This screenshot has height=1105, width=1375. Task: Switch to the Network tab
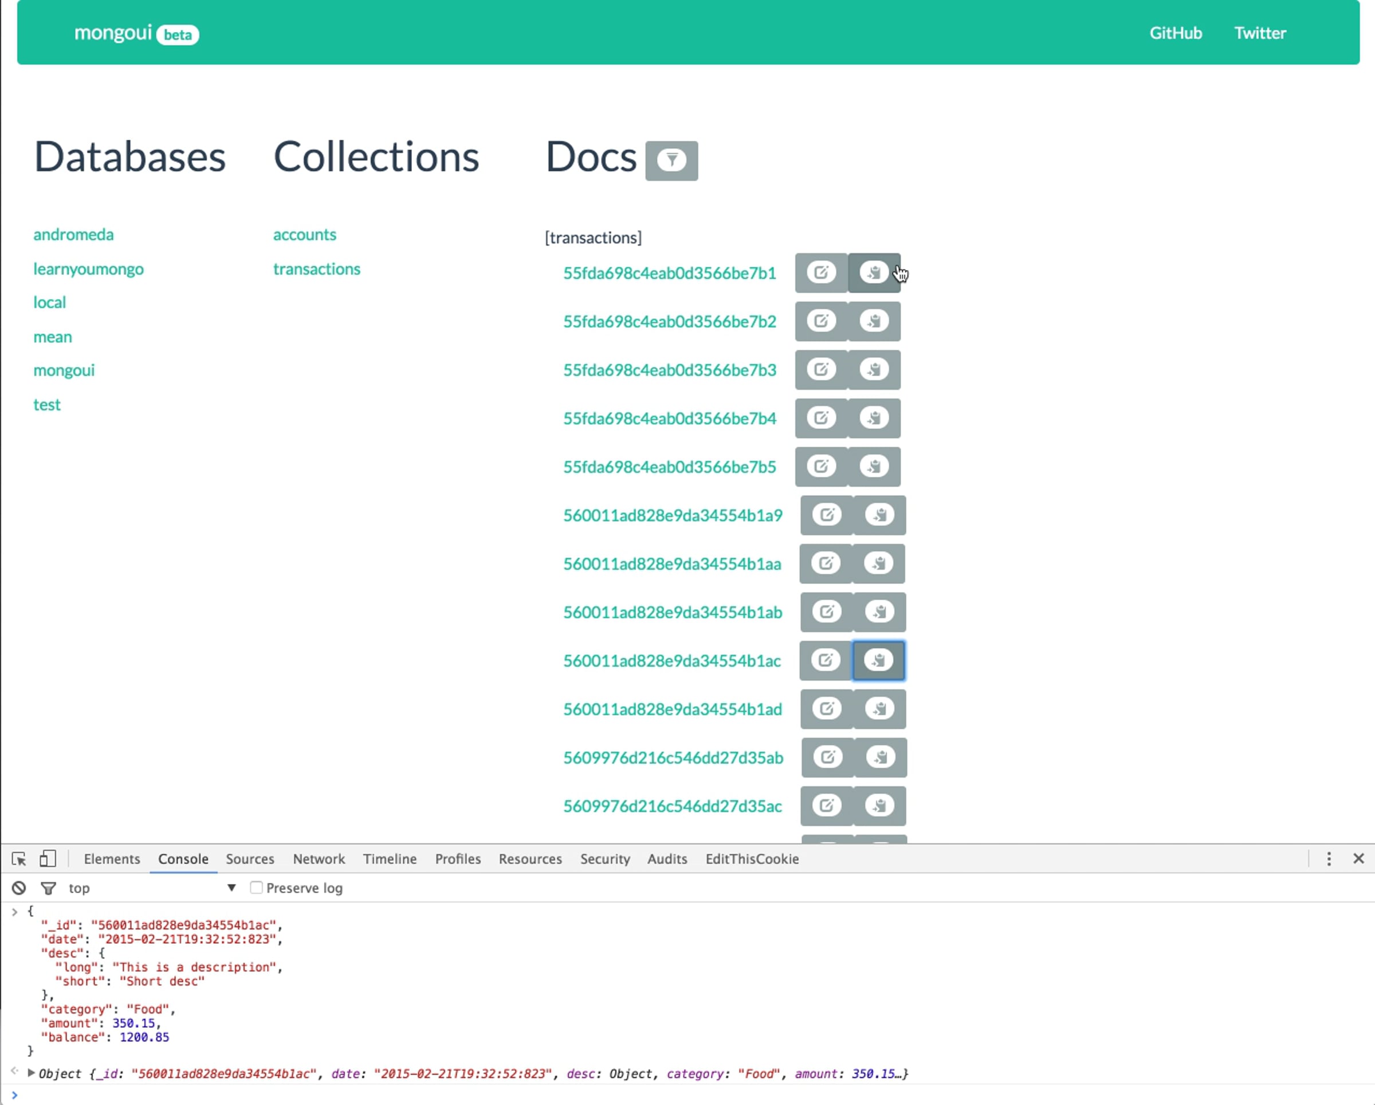coord(319,859)
